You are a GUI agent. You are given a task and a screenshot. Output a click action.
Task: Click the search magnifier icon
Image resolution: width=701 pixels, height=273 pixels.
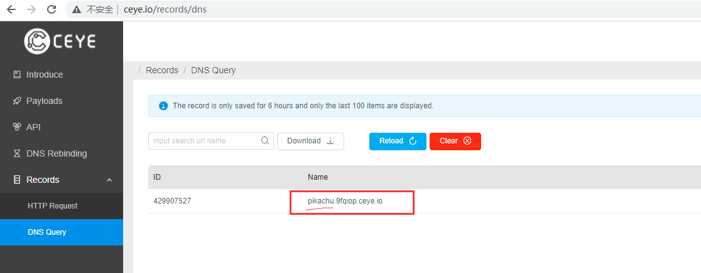pyautogui.click(x=266, y=141)
